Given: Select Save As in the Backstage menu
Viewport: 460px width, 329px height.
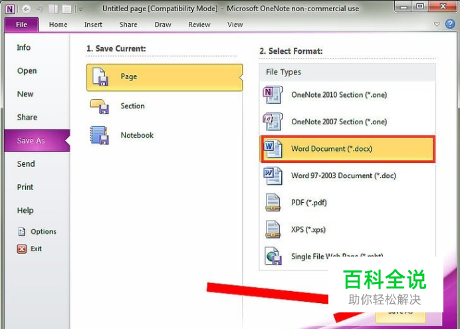Looking at the screenshot, I should click(37, 140).
